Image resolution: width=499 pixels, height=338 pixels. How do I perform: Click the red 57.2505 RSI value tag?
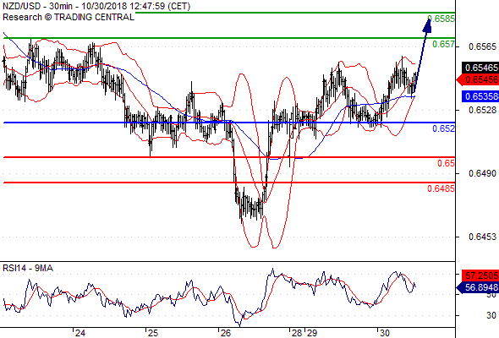click(x=480, y=275)
